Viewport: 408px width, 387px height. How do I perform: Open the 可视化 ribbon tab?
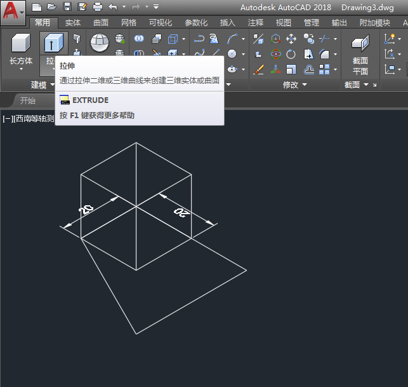[x=160, y=23]
